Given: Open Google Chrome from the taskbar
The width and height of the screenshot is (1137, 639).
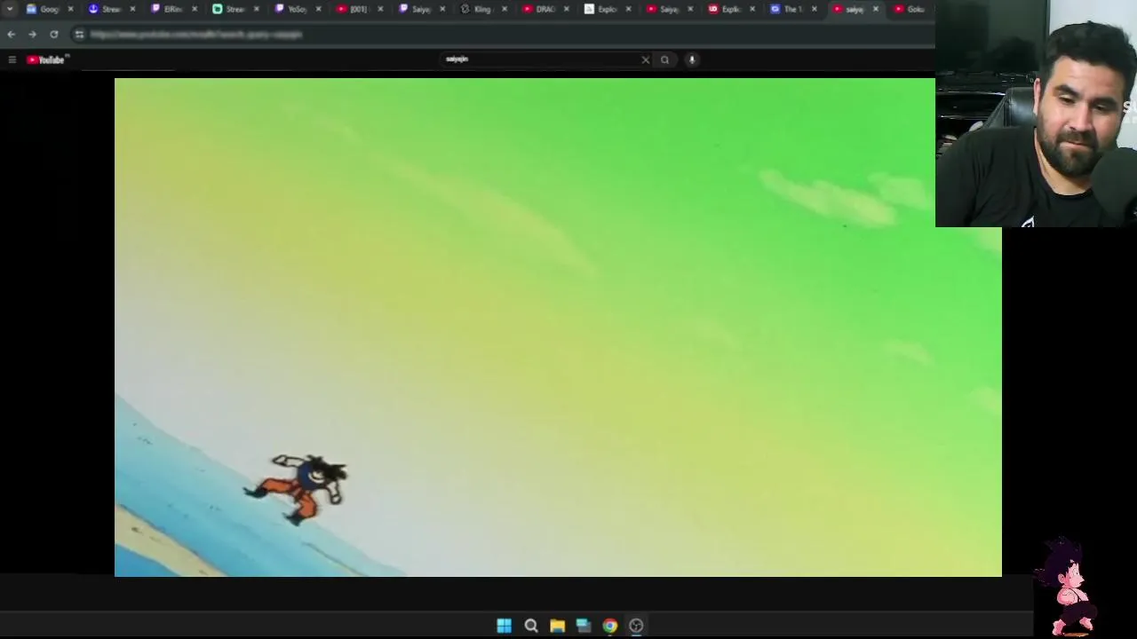Looking at the screenshot, I should point(610,626).
